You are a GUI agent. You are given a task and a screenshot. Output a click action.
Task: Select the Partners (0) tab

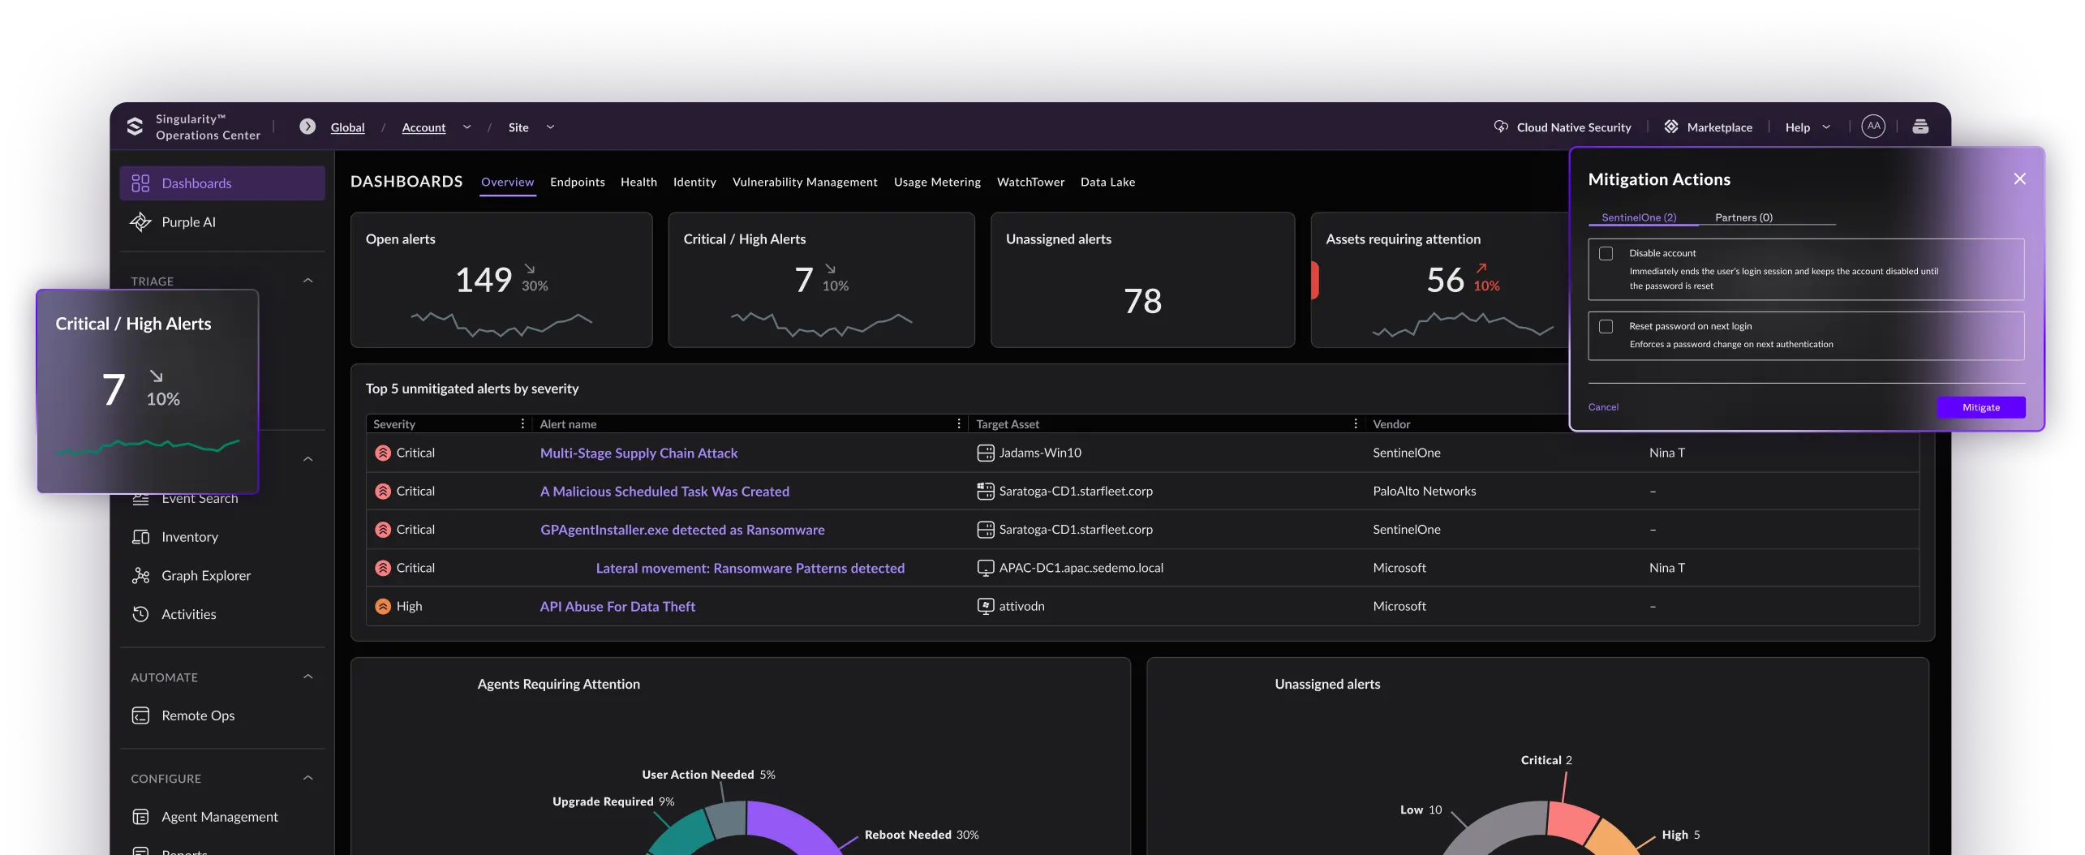pos(1743,217)
